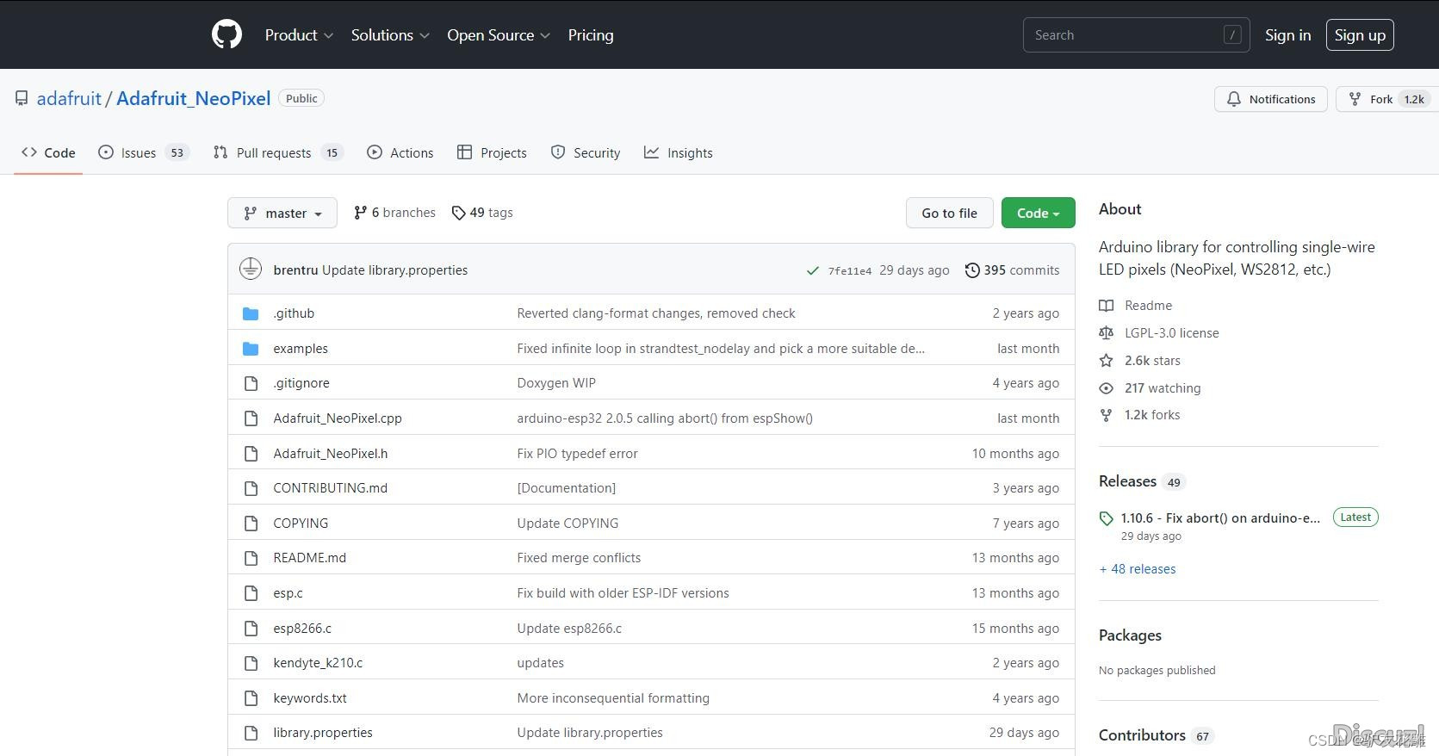Open the 1.10.6 latest release
Viewport: 1439px width, 756px height.
[x=1220, y=518]
